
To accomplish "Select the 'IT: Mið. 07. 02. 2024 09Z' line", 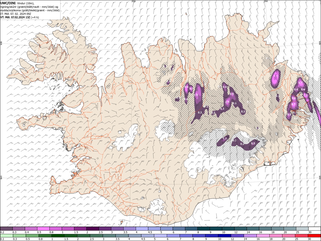I will tap(16, 14).
